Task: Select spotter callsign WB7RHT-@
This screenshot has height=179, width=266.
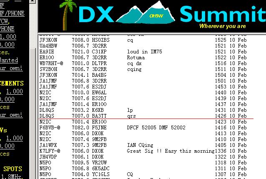Action: 51,63
